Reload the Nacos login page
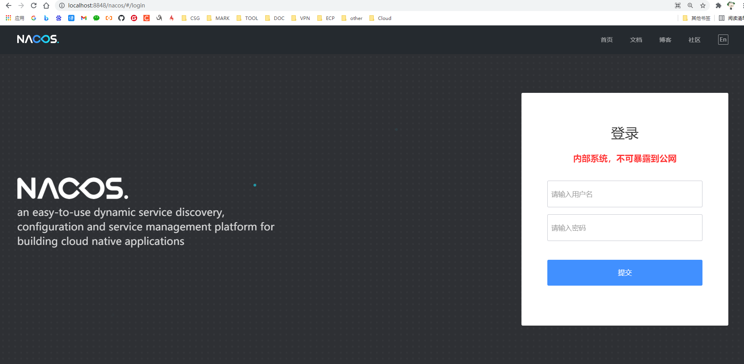The height and width of the screenshot is (364, 744). (34, 5)
